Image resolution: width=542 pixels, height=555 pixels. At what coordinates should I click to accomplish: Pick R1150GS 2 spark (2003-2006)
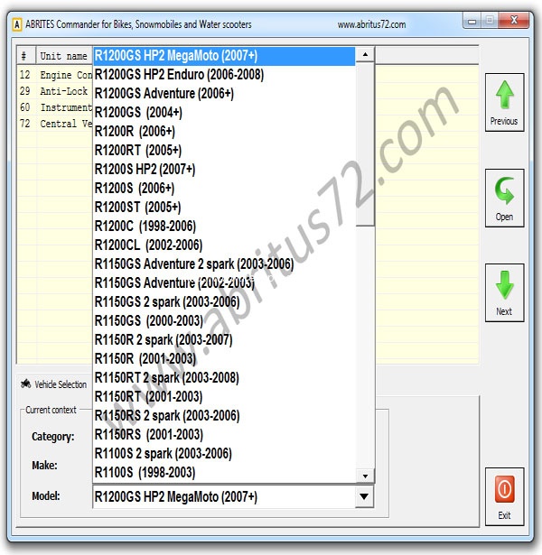coord(224,302)
